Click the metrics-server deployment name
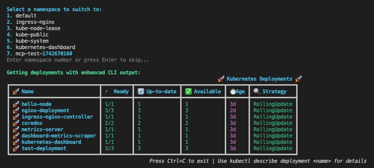 click(x=42, y=129)
